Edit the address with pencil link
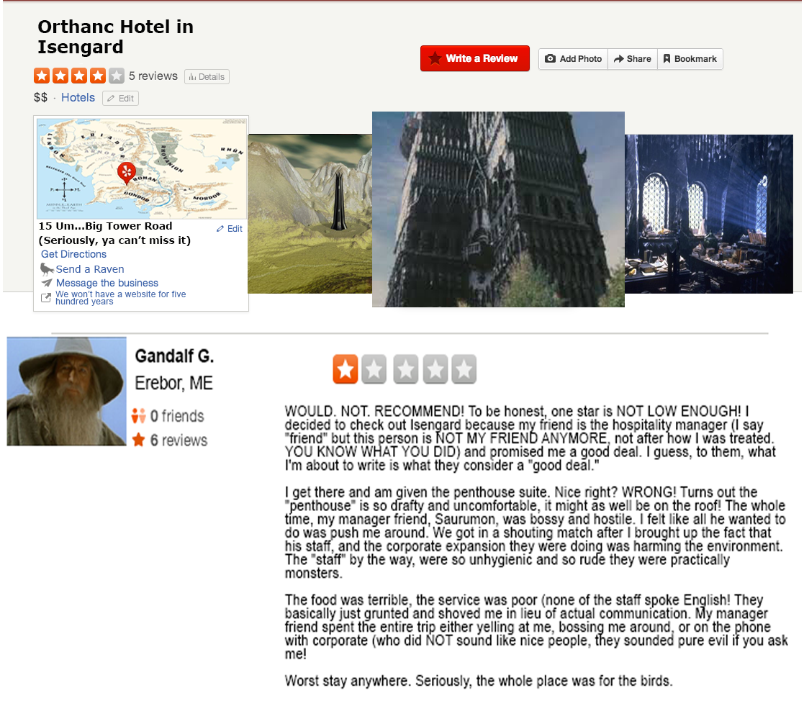This screenshot has height=719, width=804. point(229,229)
